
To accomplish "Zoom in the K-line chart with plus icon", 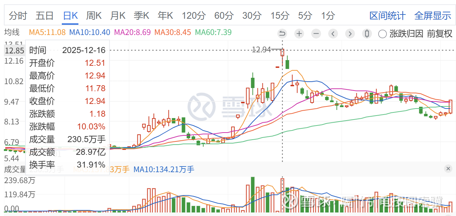I will click(x=299, y=34).
